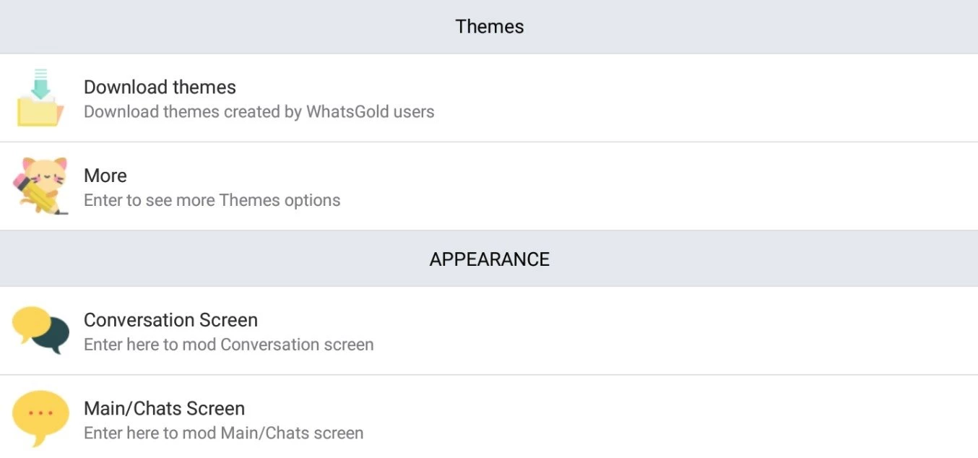978x458 pixels.
Task: Click "Enter here to mod Main/Chats screen" description
Action: pyautogui.click(x=223, y=433)
